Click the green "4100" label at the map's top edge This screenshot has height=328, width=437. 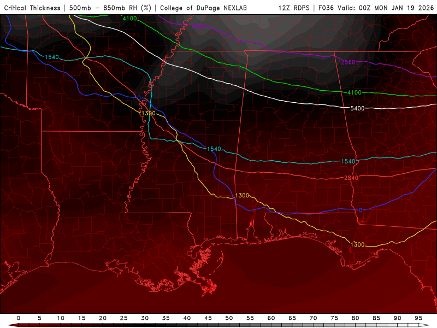129,19
